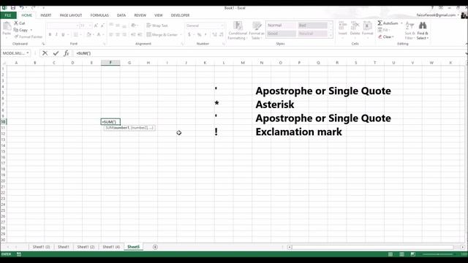The width and height of the screenshot is (468, 263).
Task: Open the FILE tab
Action: (x=8, y=15)
